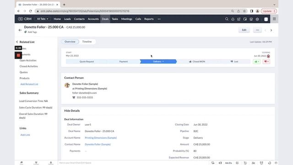Open the Leads module tab
Image resolution: width=293 pixels, height=165 pixels.
pyautogui.click(x=67, y=19)
